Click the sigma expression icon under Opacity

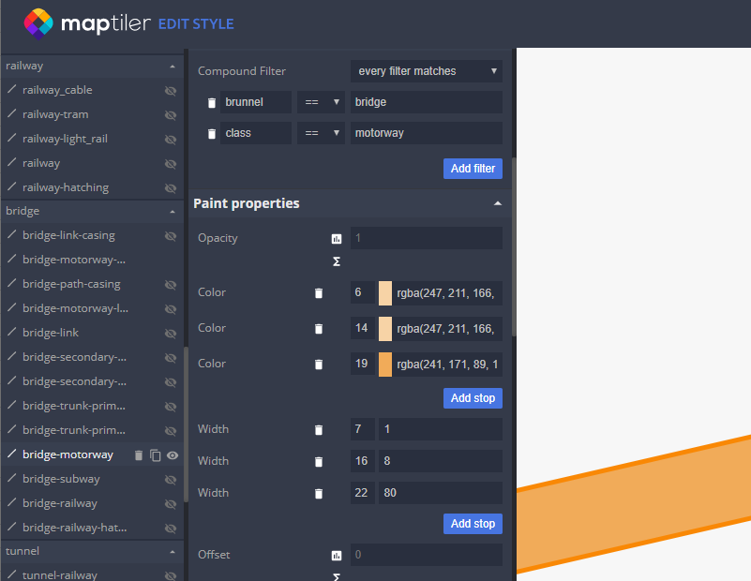coord(337,261)
